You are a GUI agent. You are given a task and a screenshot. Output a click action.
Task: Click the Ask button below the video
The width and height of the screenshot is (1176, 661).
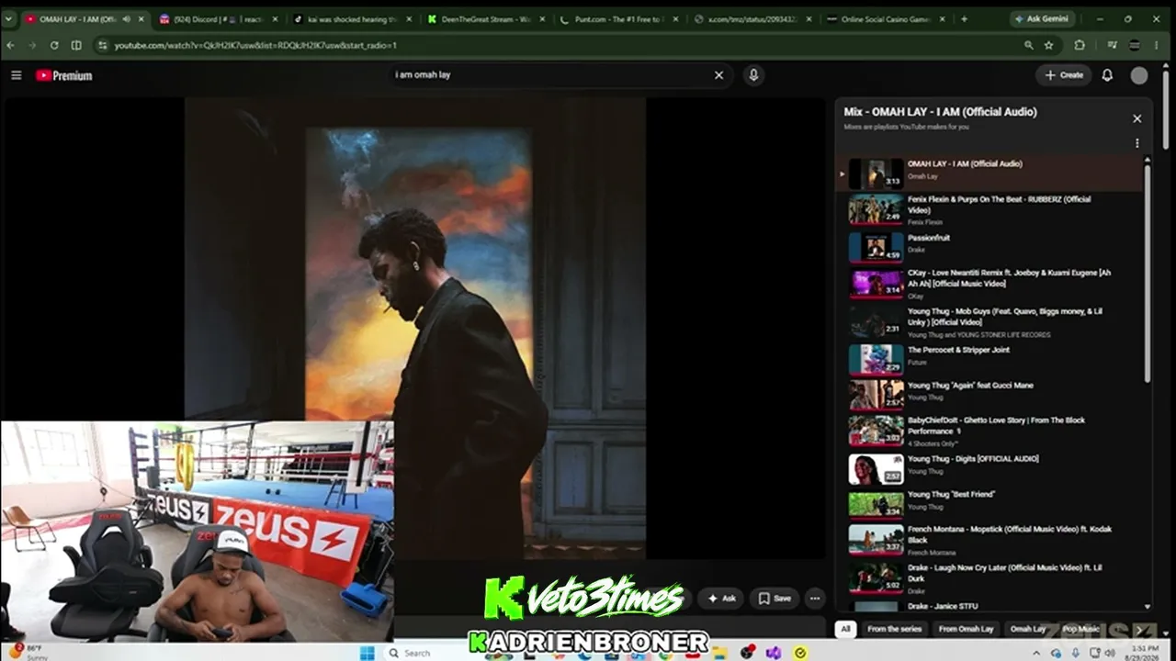point(721,599)
